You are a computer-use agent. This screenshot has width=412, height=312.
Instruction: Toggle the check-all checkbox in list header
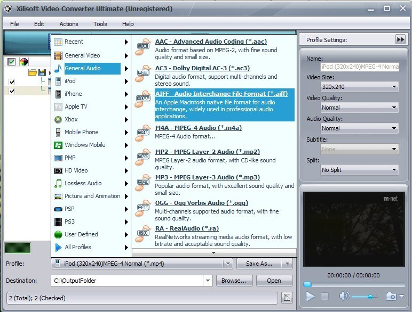click(x=11, y=62)
